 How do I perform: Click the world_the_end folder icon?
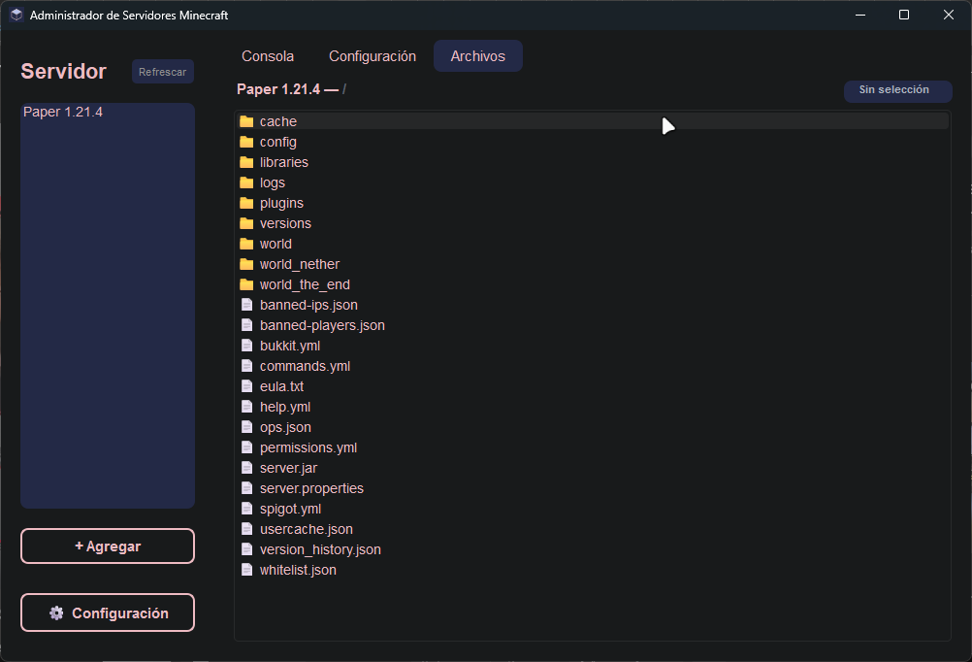[x=246, y=284]
